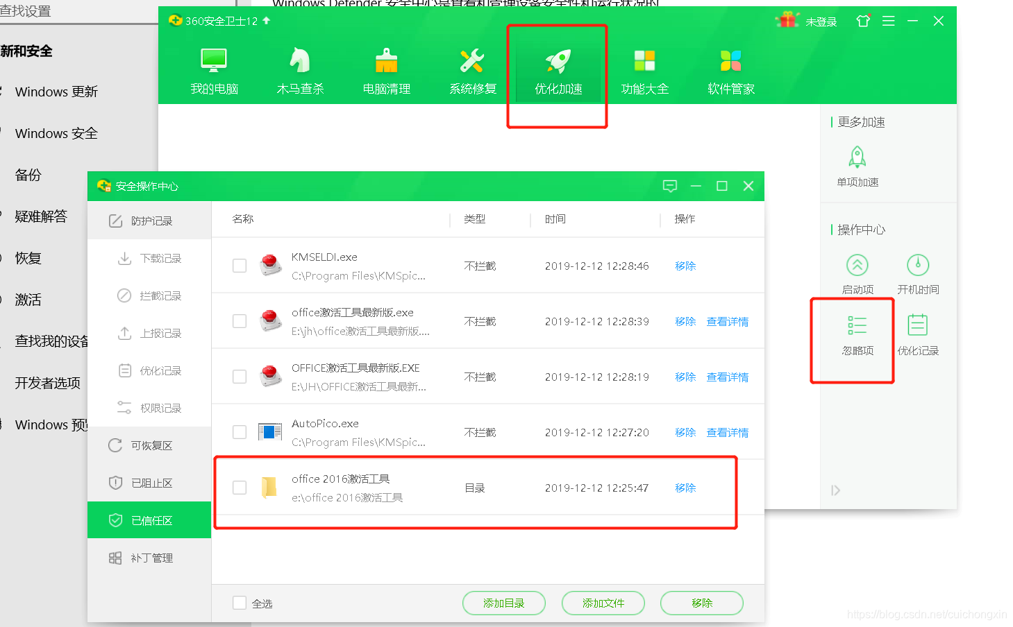1013x627 pixels.
Task: Open the 系统修复 tab
Action: click(472, 72)
